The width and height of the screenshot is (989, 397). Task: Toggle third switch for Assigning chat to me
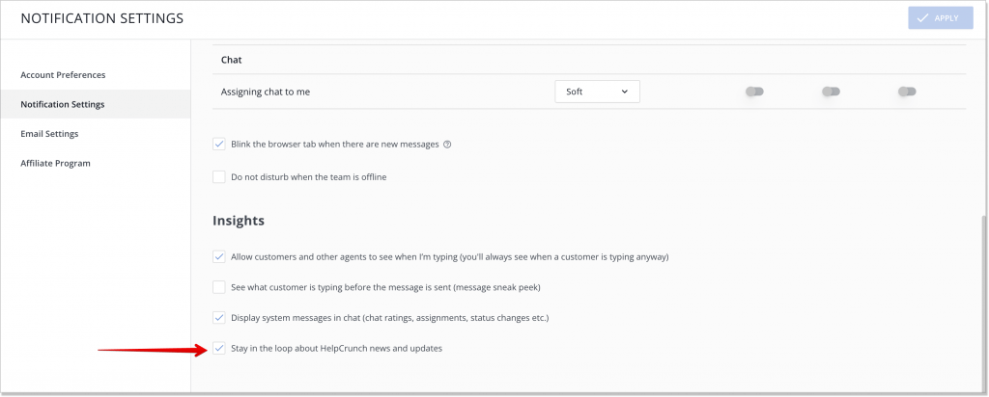[x=907, y=92]
